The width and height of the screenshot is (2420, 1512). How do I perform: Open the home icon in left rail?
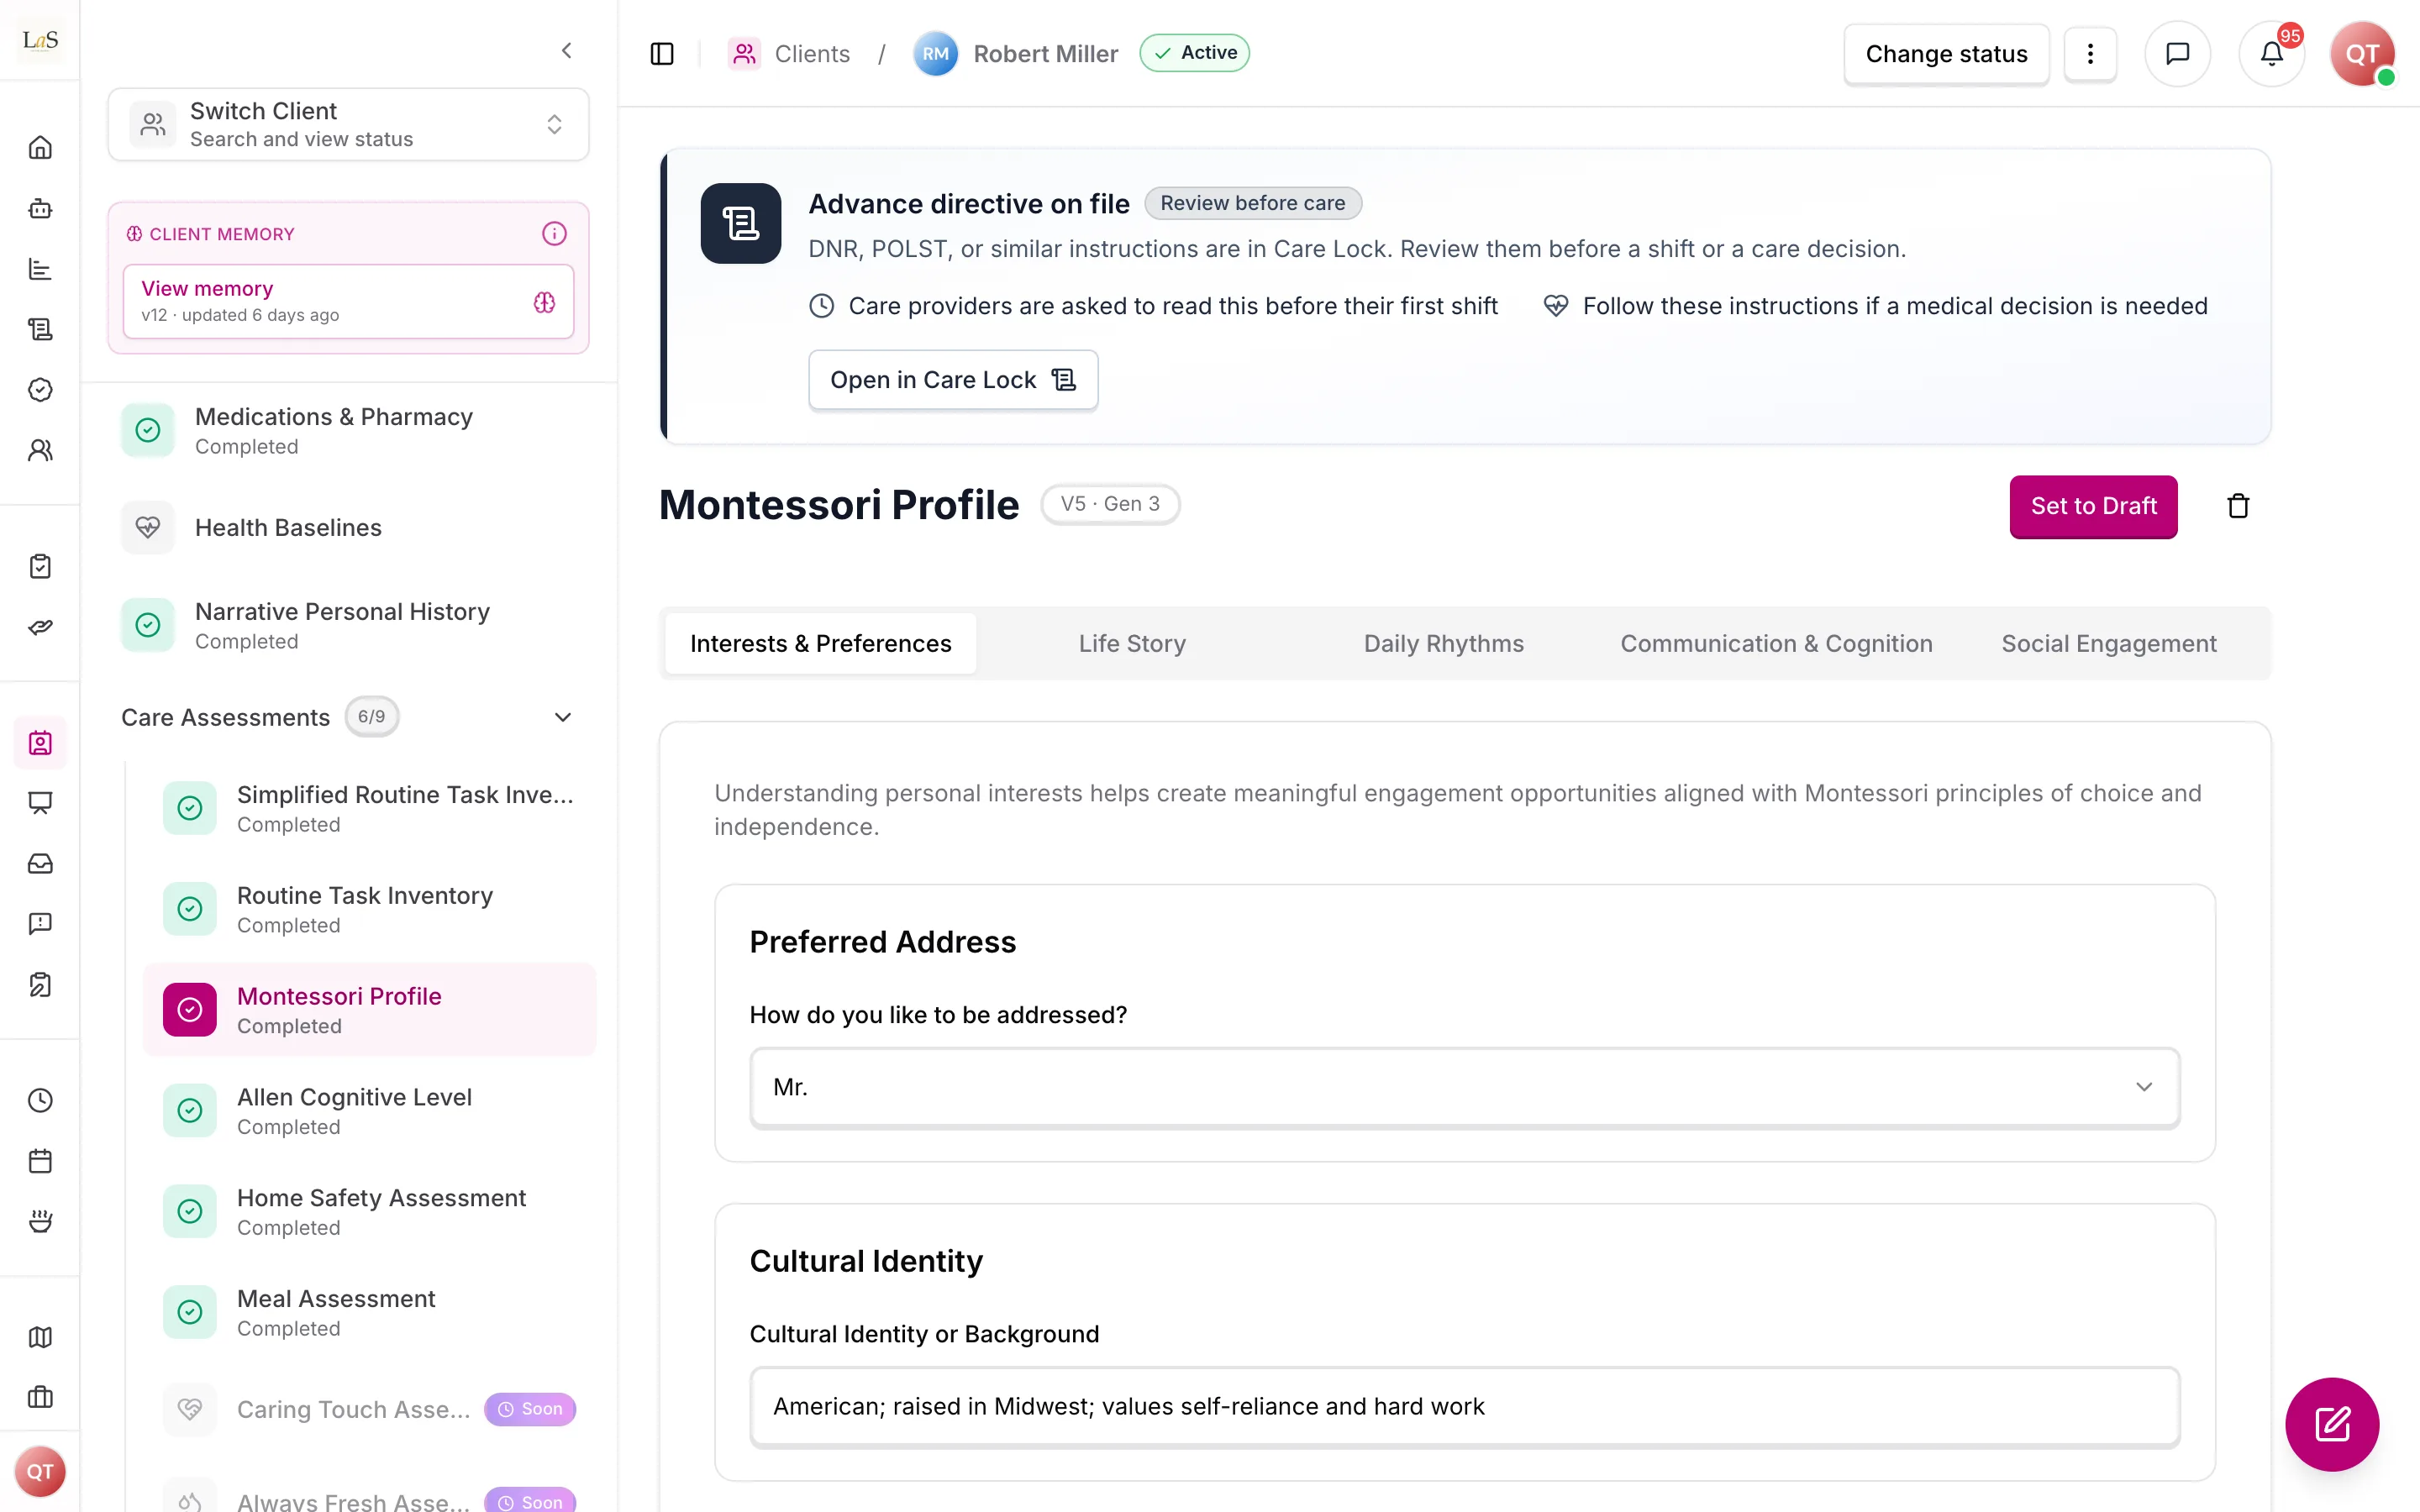pyautogui.click(x=40, y=148)
